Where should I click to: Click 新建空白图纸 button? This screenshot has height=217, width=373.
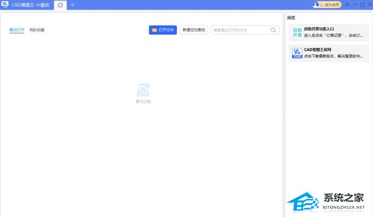194,30
